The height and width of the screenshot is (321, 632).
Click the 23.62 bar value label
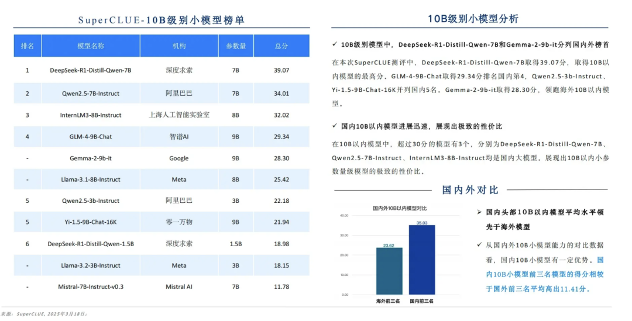click(389, 245)
